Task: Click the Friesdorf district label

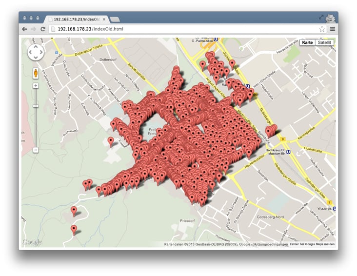Action: tap(187, 221)
